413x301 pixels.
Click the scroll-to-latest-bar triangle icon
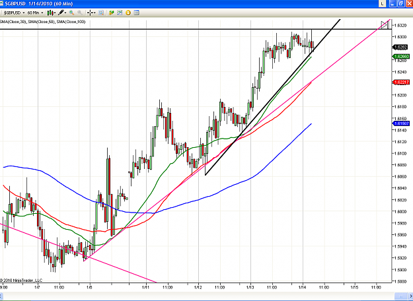pos(385,25)
